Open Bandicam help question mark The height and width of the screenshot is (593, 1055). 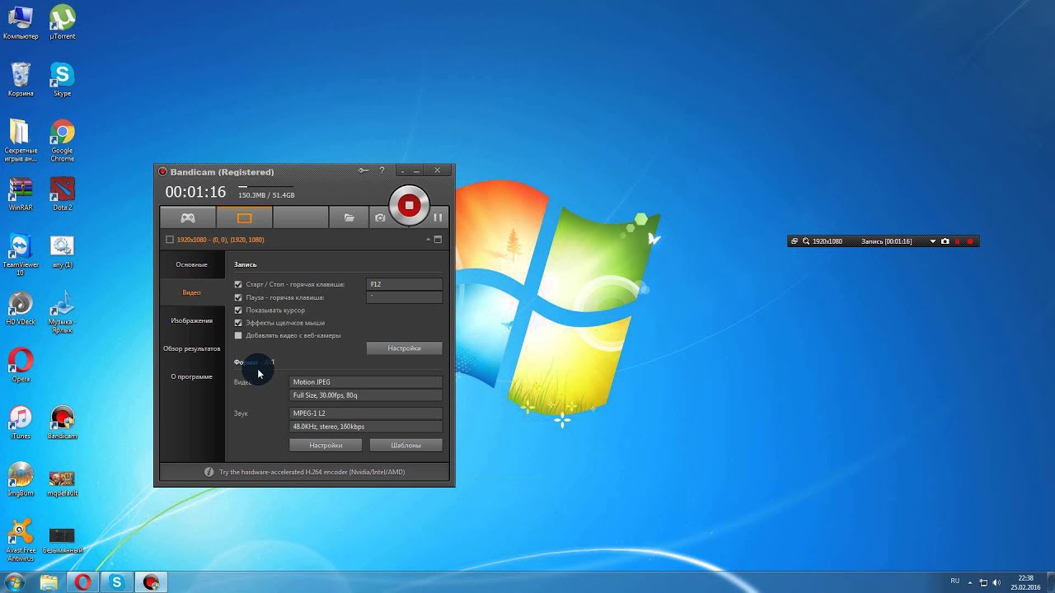click(x=382, y=170)
